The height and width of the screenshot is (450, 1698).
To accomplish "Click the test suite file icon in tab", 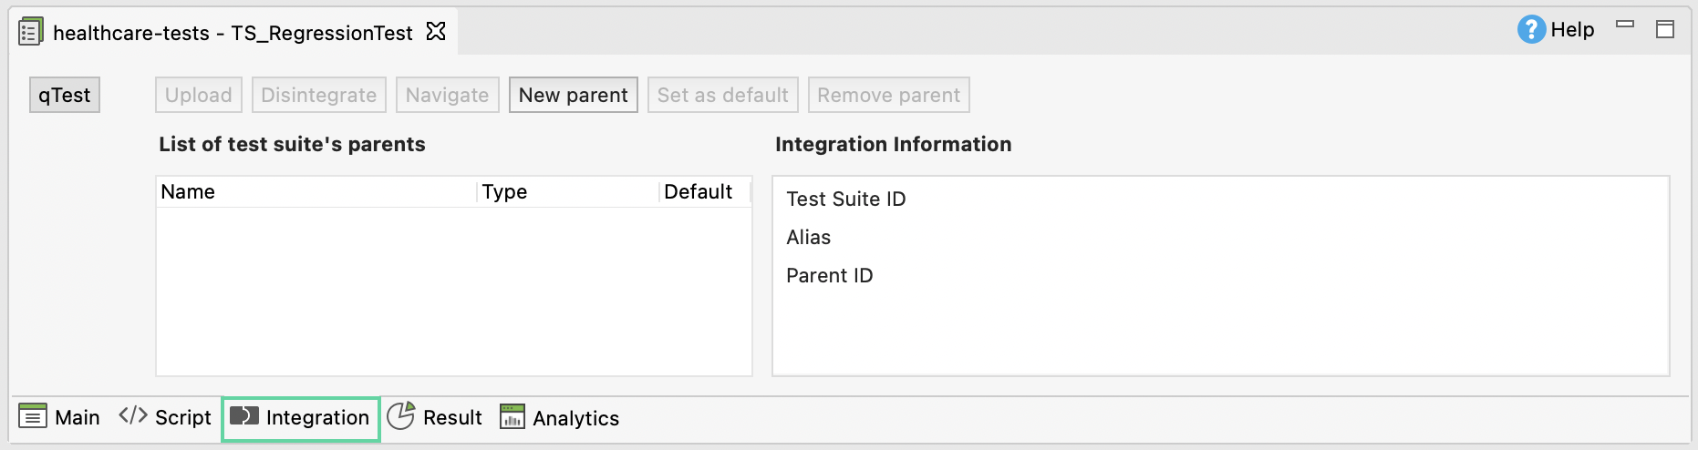I will click(30, 32).
